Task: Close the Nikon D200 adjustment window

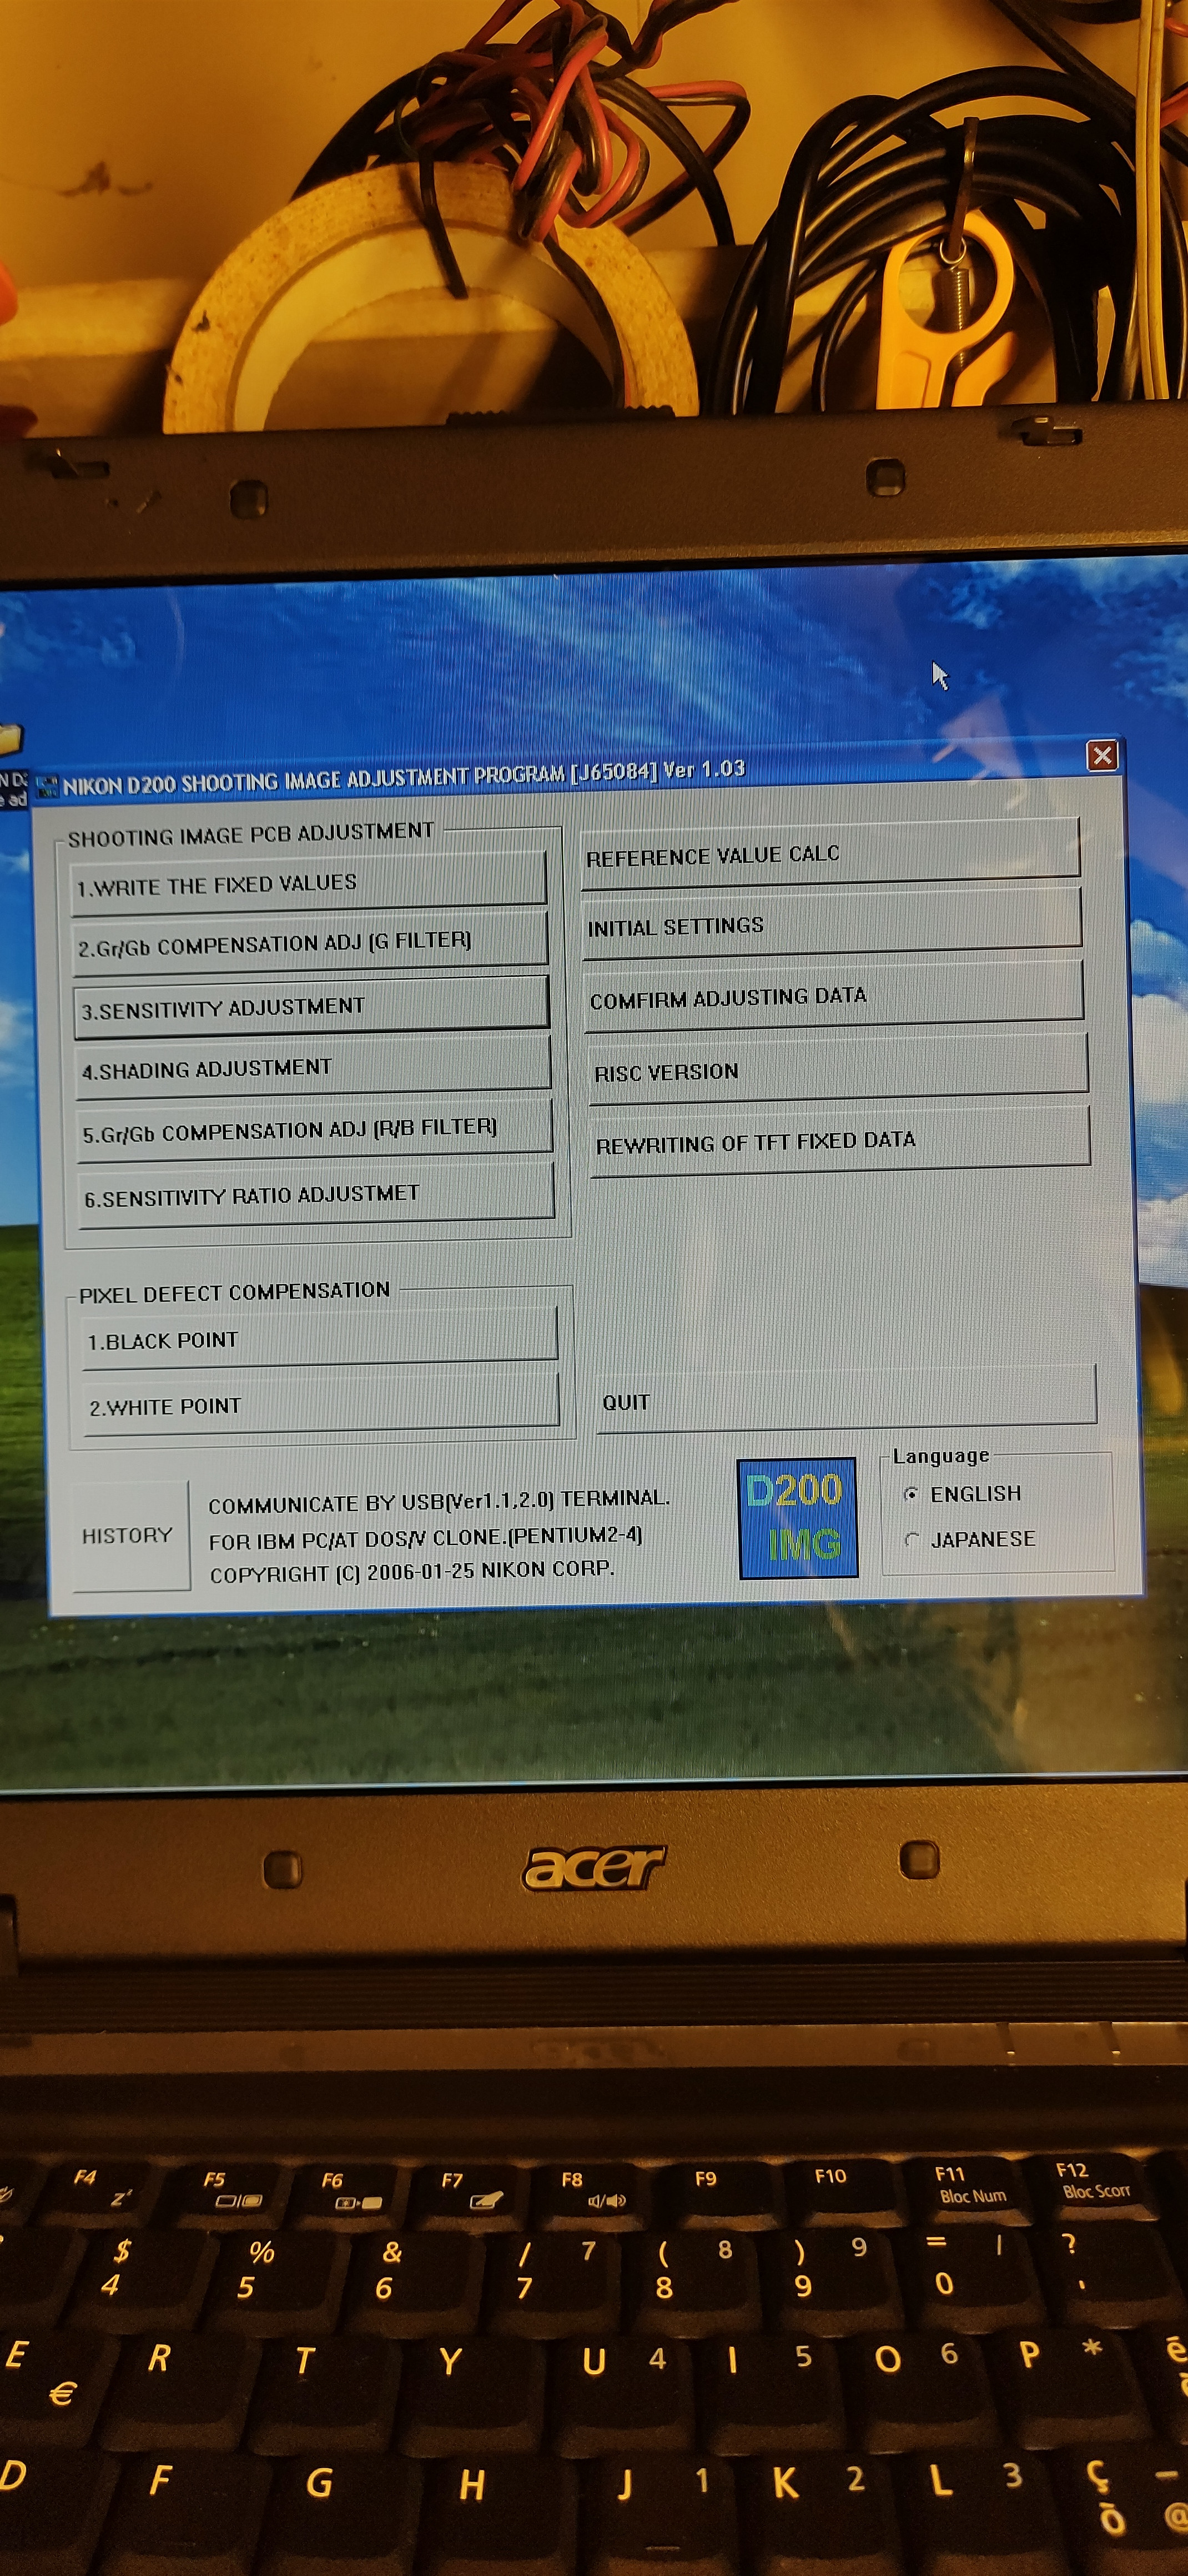Action: (x=1102, y=755)
